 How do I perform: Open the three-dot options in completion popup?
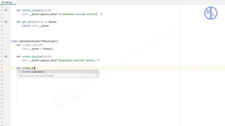tap(97, 76)
